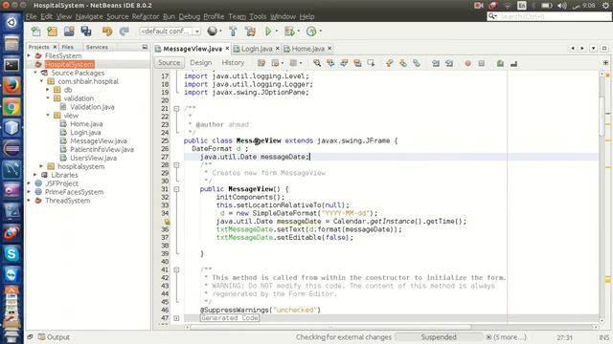Click the Find Next Occurrence icon
This screenshot has width=613, height=344.
(x=344, y=63)
